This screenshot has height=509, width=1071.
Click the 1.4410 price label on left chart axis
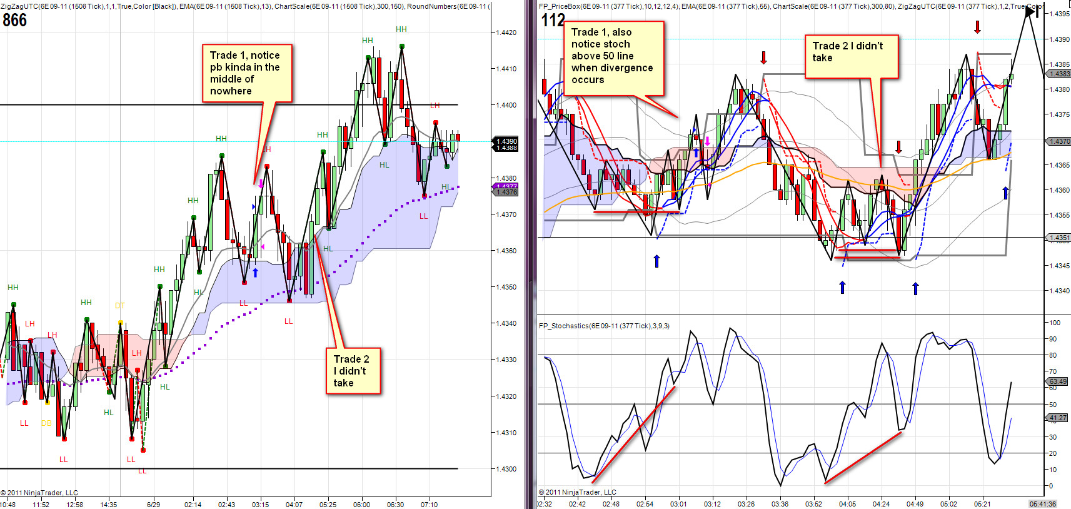506,69
